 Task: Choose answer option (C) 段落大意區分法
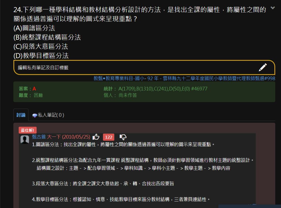point(41,46)
